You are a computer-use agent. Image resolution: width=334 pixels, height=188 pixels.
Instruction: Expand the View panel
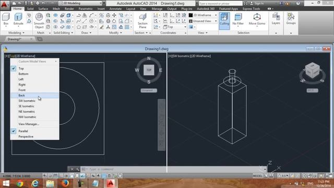point(202,33)
